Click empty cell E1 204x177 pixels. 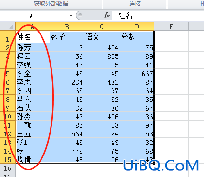(171, 37)
